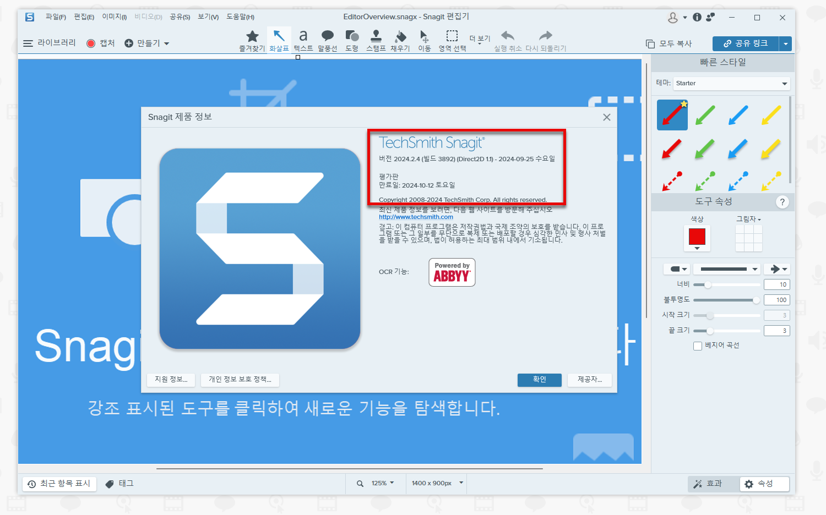Click OK (확인) in product info dialog

(x=540, y=380)
